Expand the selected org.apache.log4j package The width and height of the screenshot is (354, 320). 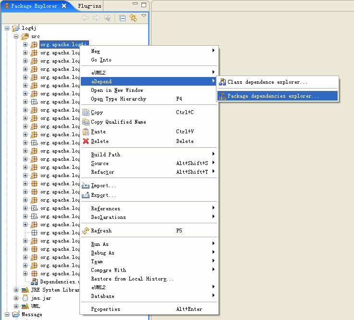[x=25, y=44]
